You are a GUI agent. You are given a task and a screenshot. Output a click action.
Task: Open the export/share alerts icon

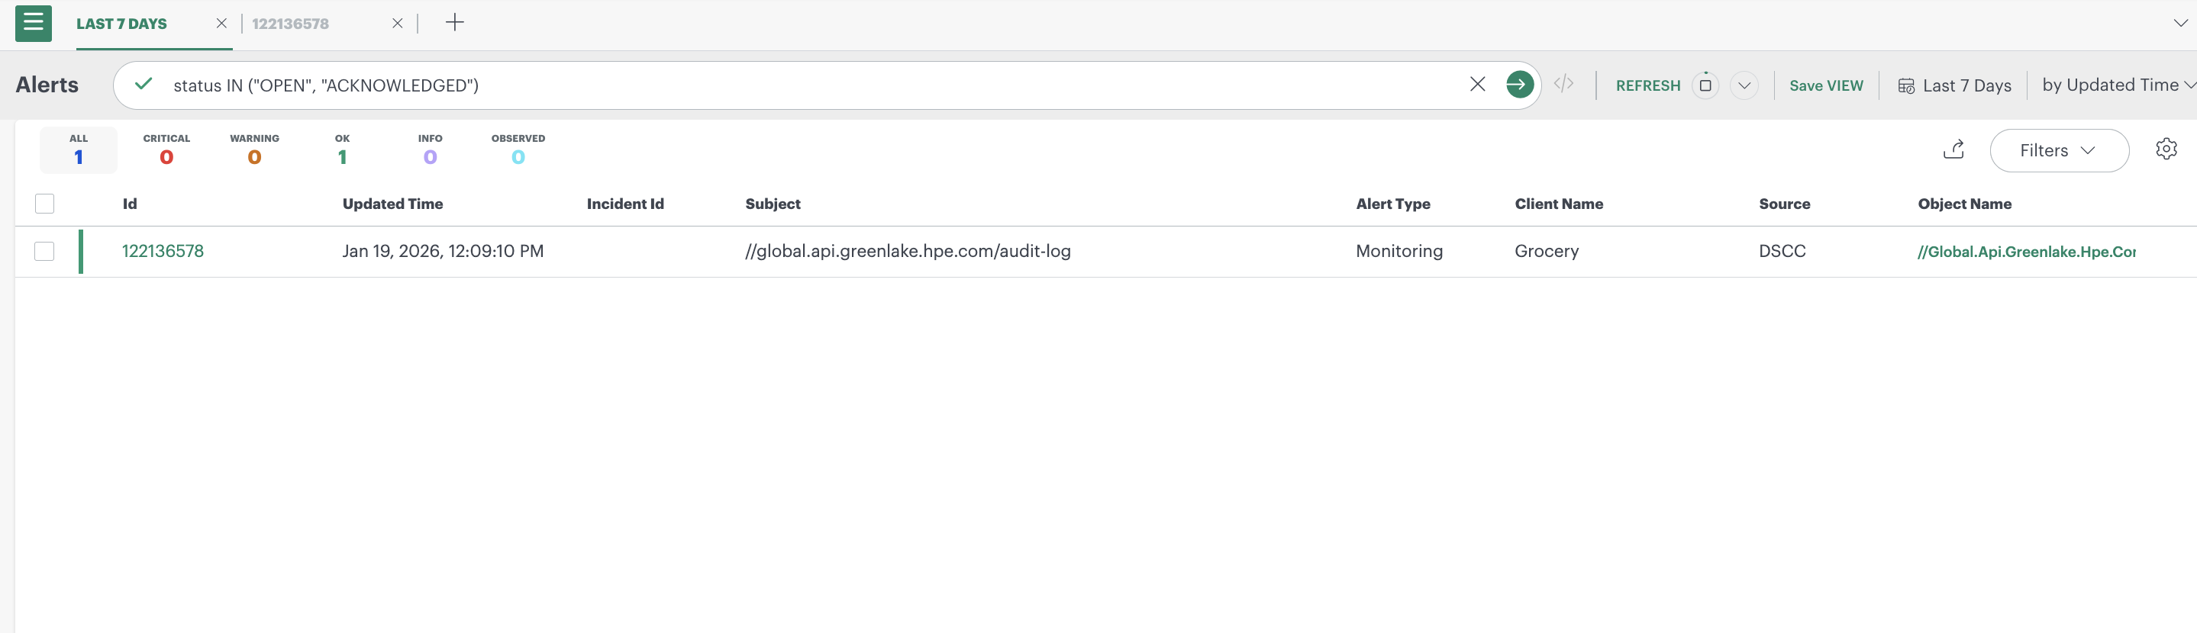[x=1955, y=149]
